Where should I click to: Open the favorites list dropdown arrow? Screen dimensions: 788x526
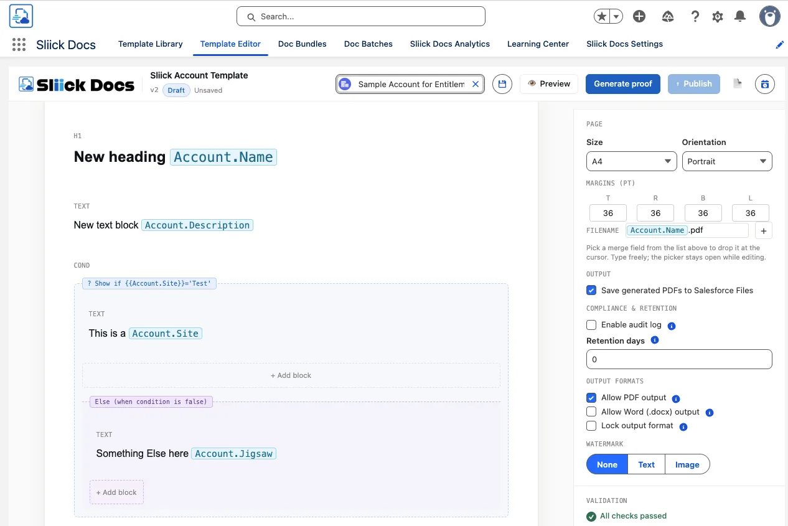616,17
